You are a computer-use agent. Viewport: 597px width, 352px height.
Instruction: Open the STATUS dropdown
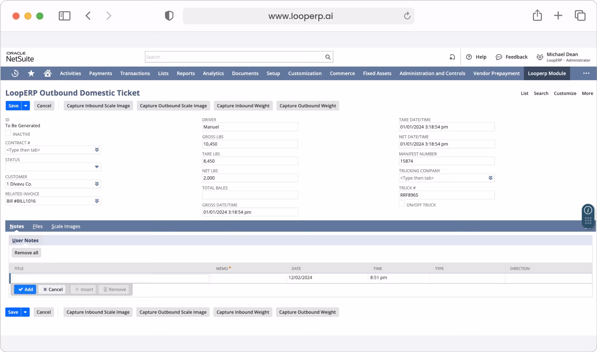click(97, 167)
